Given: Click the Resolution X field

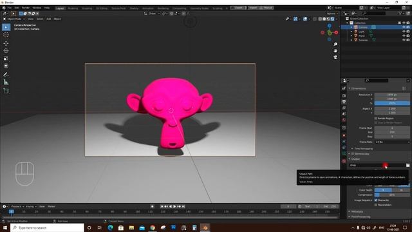Looking at the screenshot, I should coord(392,95).
